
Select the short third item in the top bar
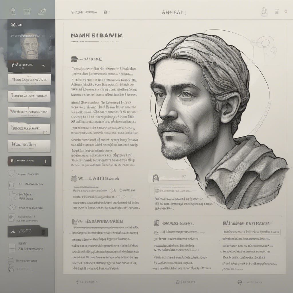click(x=106, y=12)
